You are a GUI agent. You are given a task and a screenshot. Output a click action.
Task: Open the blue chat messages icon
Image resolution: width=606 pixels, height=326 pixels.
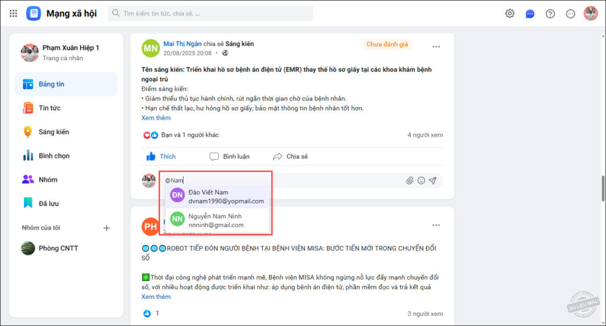click(530, 14)
